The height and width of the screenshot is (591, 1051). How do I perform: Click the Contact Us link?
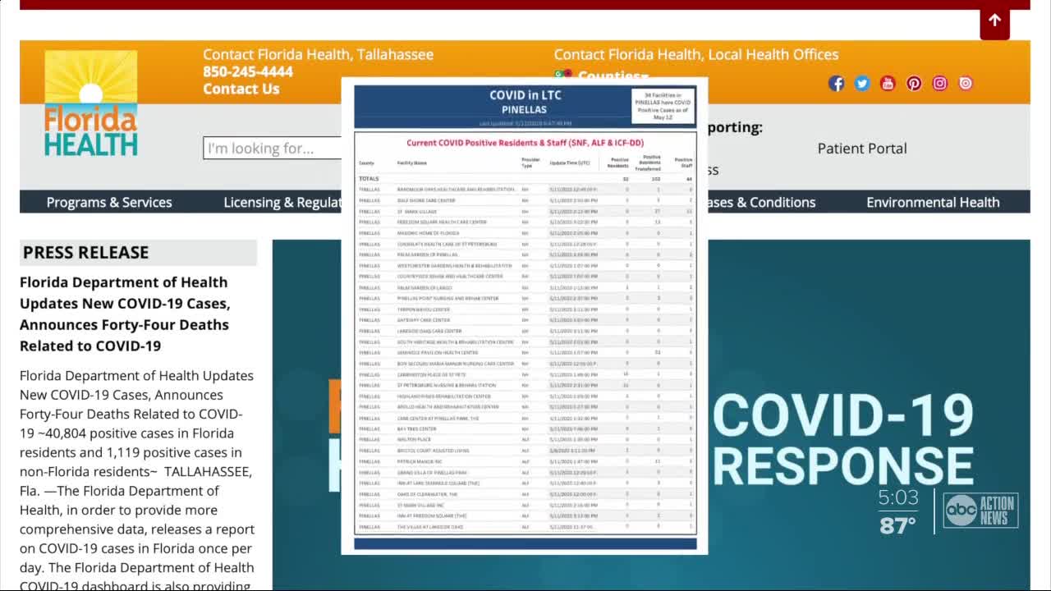[241, 89]
